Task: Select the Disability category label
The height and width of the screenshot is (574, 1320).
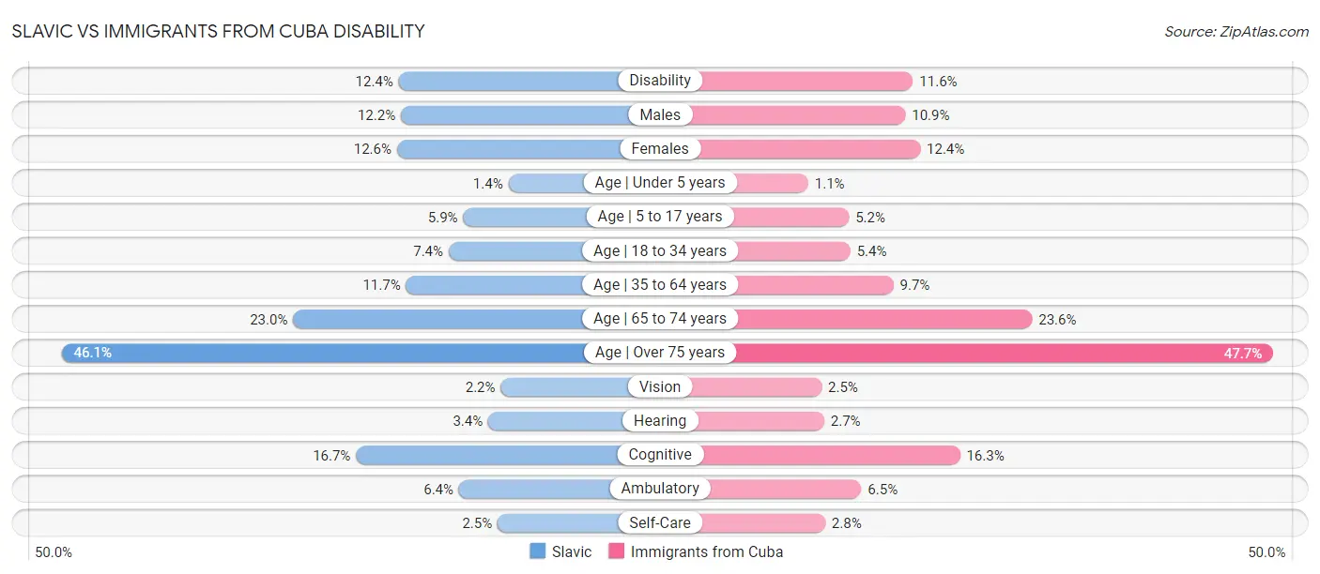Action: pos(660,81)
